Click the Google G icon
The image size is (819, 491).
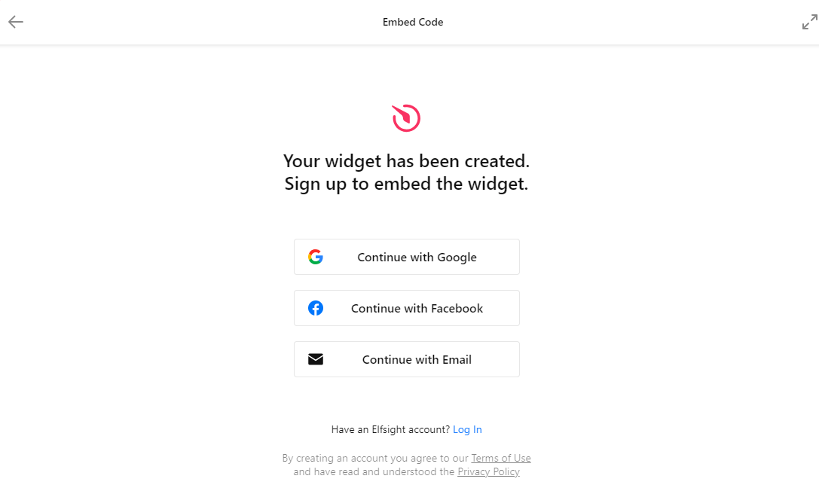[x=316, y=256]
